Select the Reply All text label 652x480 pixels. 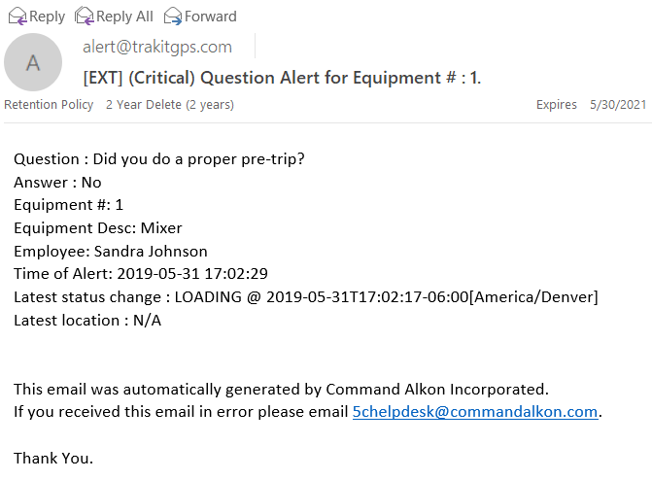[x=124, y=17]
